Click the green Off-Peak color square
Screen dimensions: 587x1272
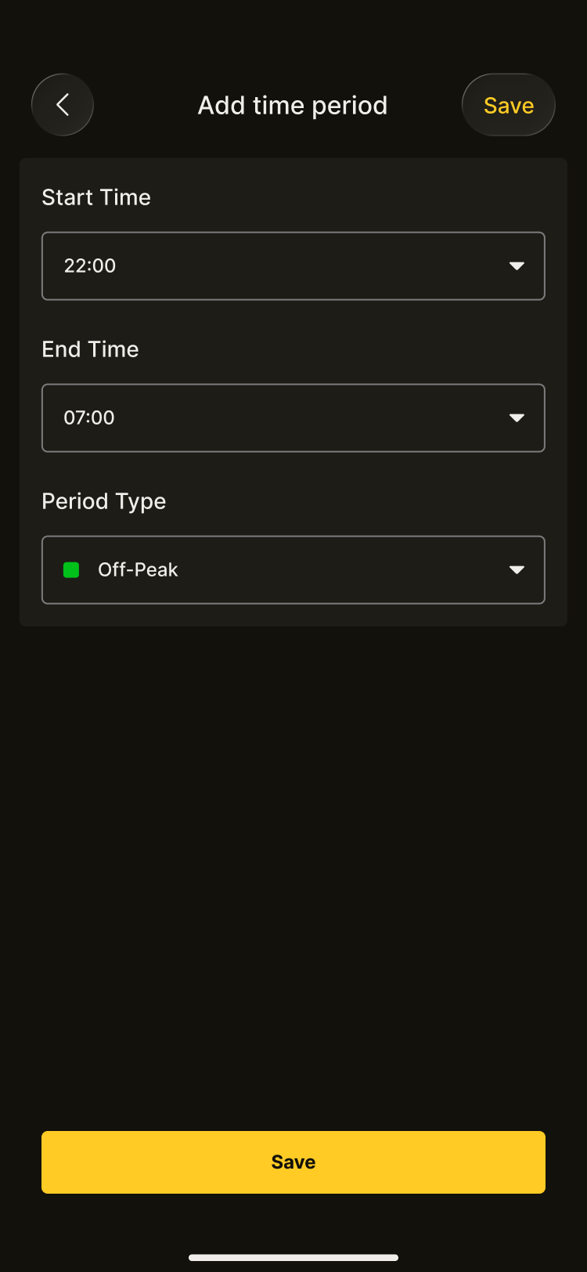tap(71, 570)
